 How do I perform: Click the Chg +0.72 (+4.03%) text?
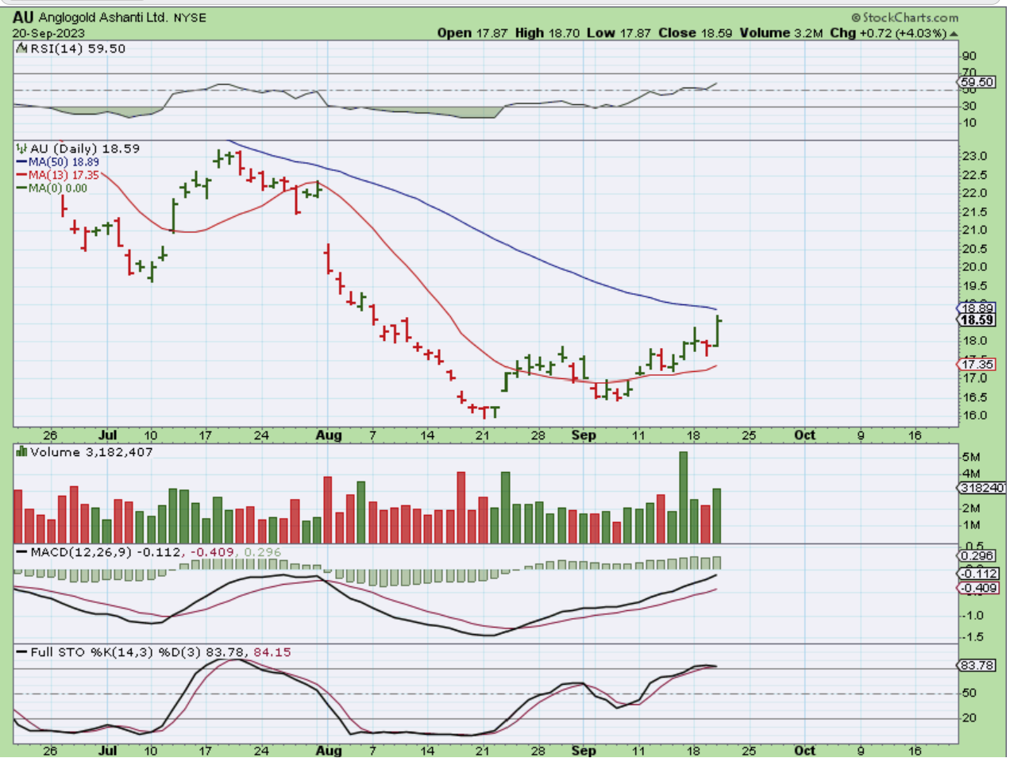(889, 33)
